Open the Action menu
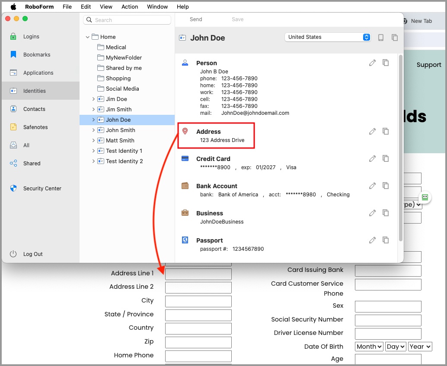This screenshot has height=366, width=447. pyautogui.click(x=130, y=6)
